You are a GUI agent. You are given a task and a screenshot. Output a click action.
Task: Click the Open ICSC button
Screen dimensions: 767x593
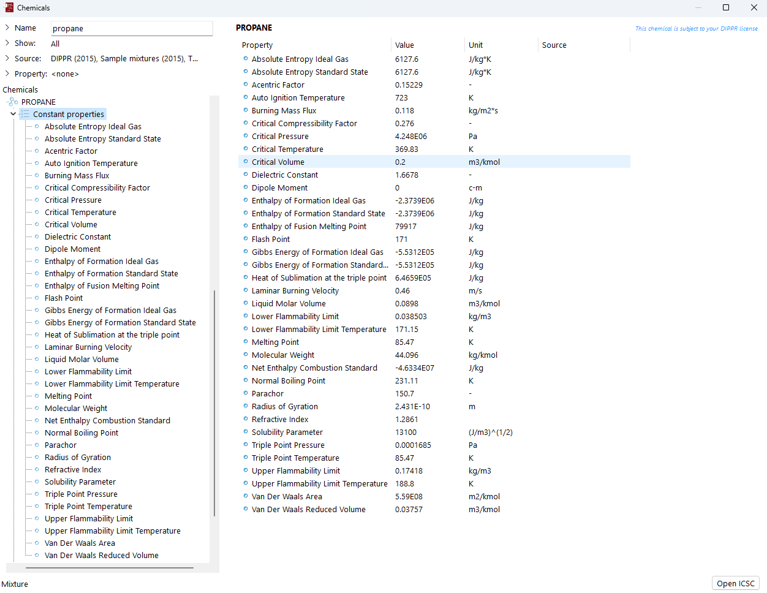[x=736, y=583]
